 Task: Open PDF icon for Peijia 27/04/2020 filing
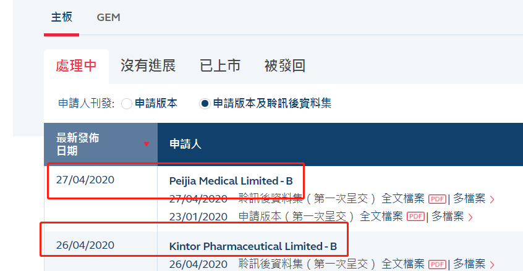coord(437,199)
